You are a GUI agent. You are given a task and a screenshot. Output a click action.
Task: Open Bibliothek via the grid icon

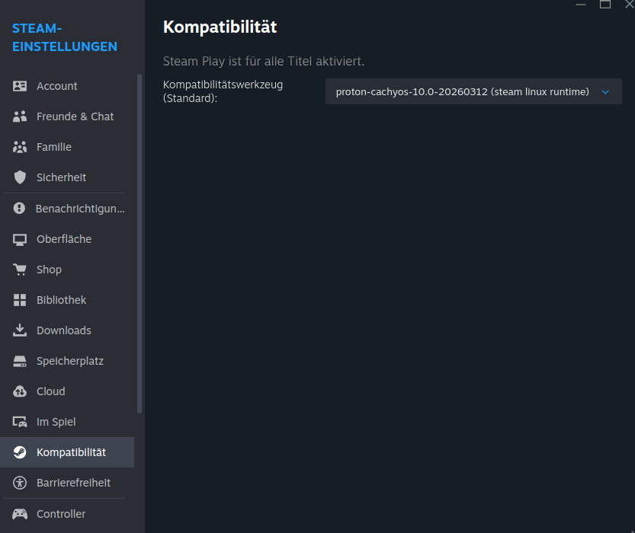[x=20, y=299]
